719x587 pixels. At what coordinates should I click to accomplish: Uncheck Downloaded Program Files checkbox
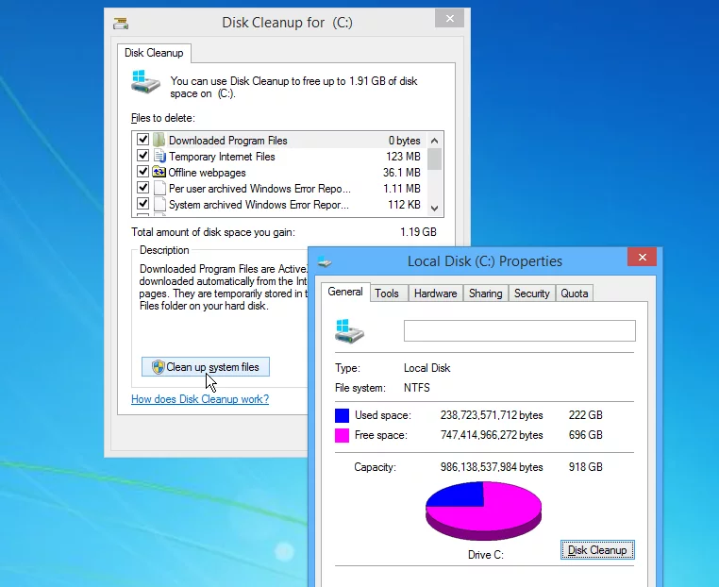143,139
